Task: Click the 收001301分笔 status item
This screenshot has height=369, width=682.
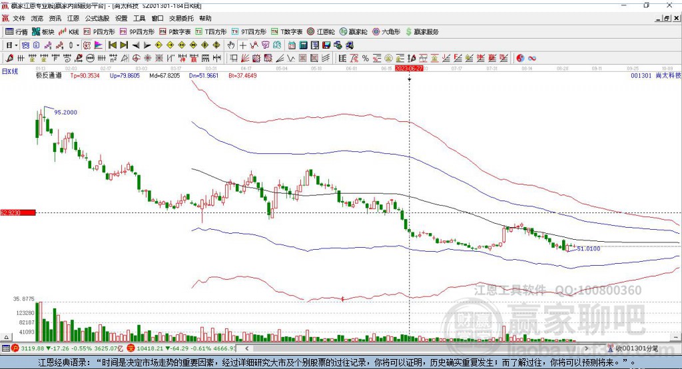Action: [633, 348]
